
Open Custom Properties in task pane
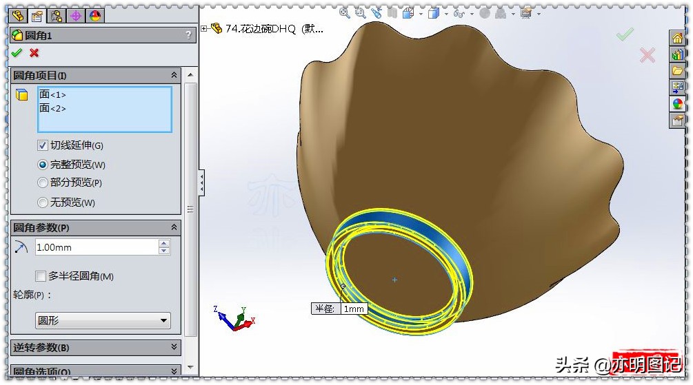click(678, 120)
